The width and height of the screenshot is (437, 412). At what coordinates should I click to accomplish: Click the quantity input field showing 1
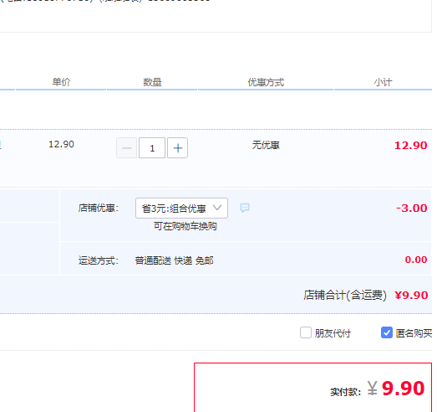click(x=152, y=147)
